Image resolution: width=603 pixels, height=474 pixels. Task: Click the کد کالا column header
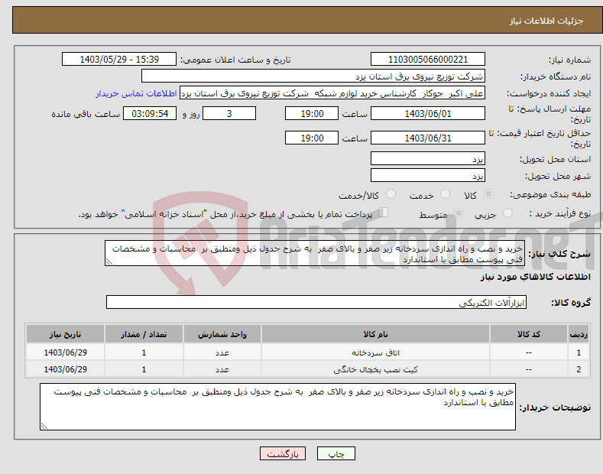coord(528,334)
